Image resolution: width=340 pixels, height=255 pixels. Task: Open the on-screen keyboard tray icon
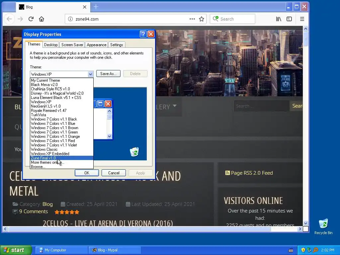click(291, 250)
